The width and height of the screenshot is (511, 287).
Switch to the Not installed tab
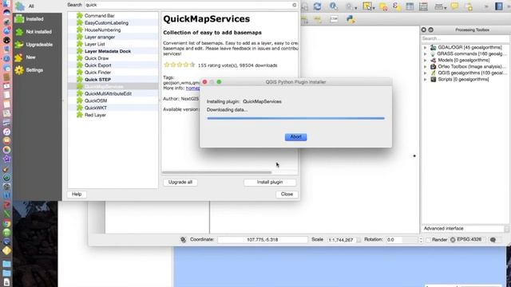point(38,32)
